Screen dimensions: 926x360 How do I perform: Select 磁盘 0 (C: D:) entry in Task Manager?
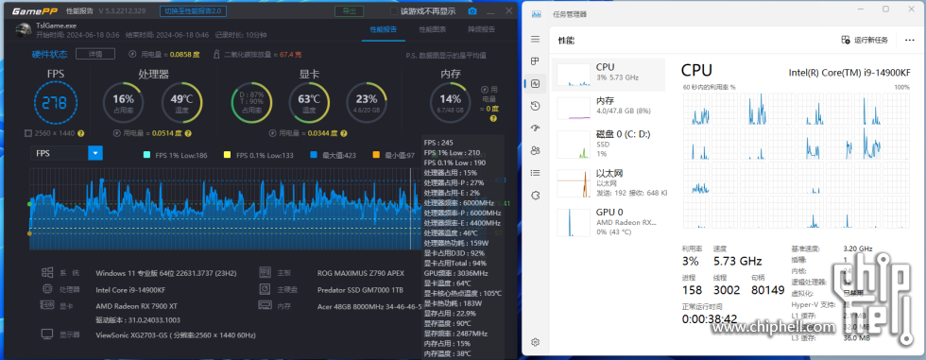(609, 144)
